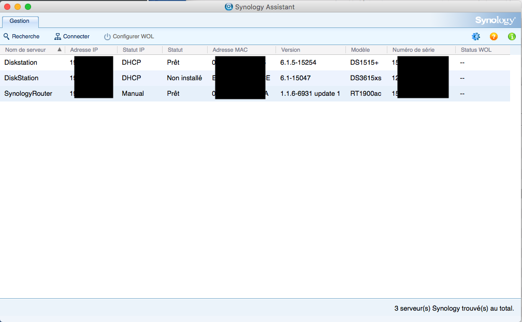
Task: Click the RT1900ac model cell
Action: (366, 94)
